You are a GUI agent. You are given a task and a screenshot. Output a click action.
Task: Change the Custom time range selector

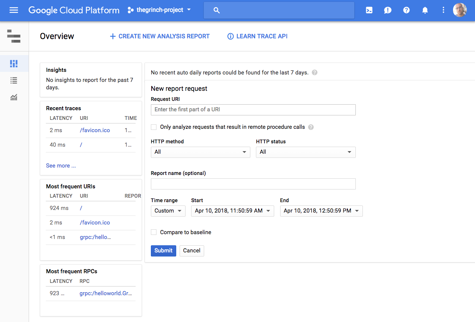coord(168,211)
